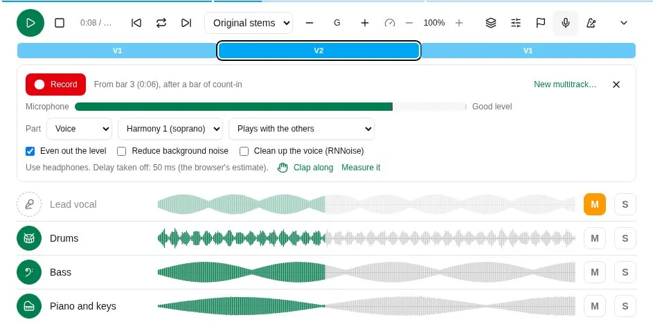Screen dimensions: 653x331
Task: Click the Drums track icon
Action: pos(29,238)
